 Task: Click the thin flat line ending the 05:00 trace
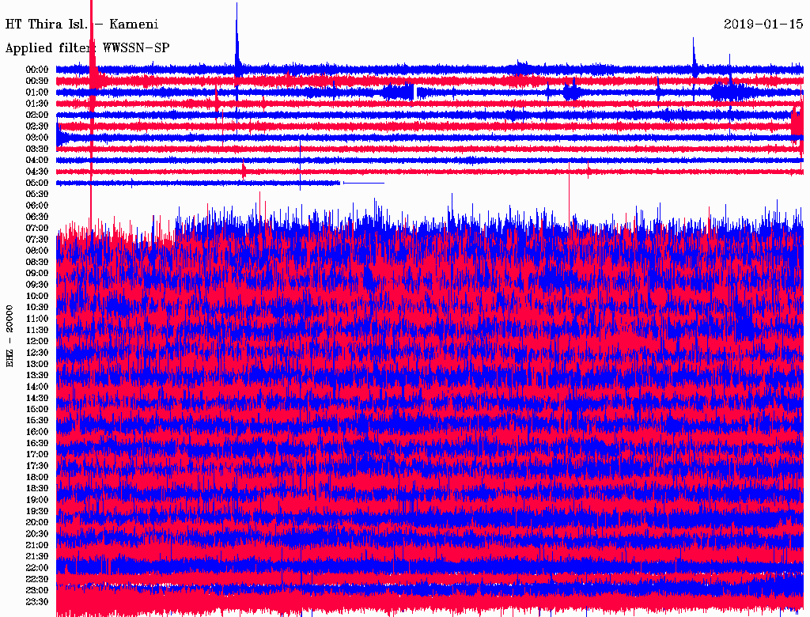click(363, 183)
